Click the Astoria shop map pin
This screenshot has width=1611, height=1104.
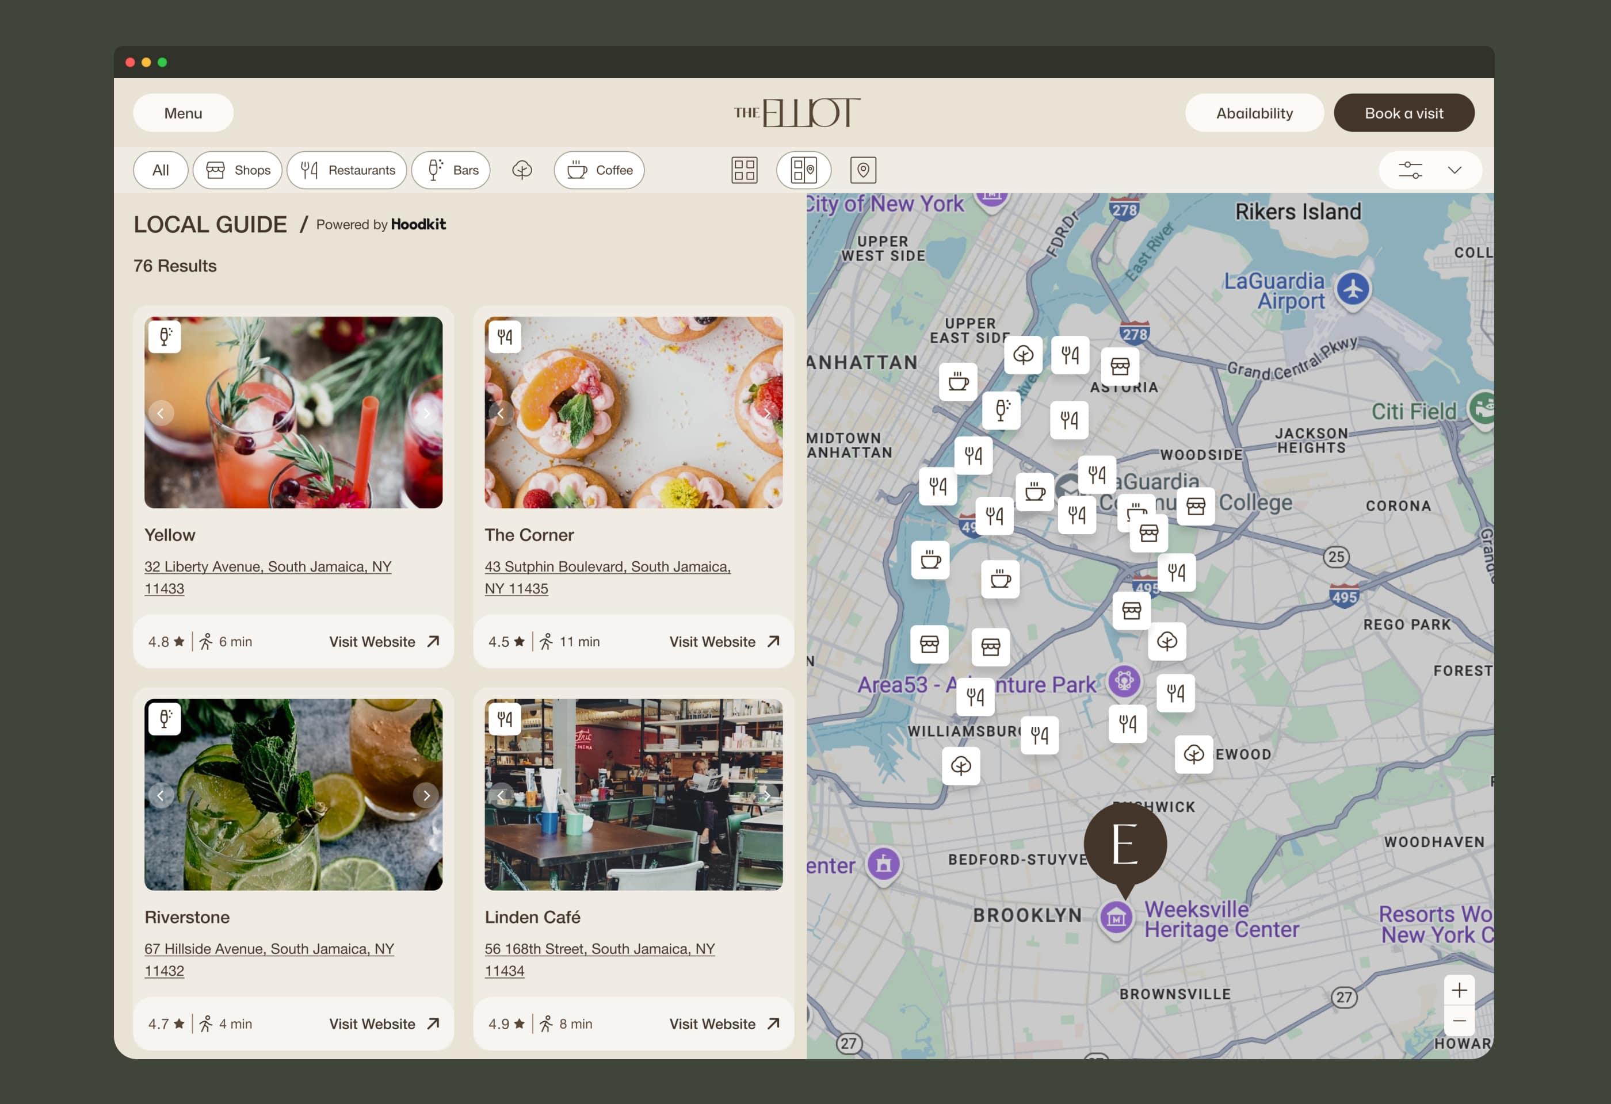(1120, 366)
